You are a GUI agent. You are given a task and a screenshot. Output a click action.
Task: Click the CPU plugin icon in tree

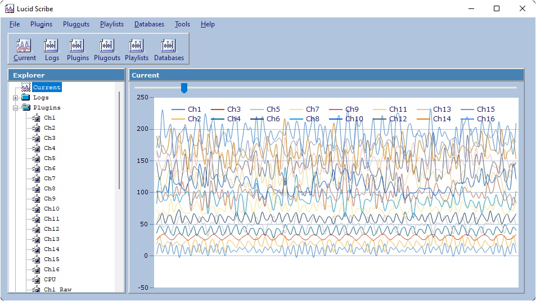click(36, 280)
